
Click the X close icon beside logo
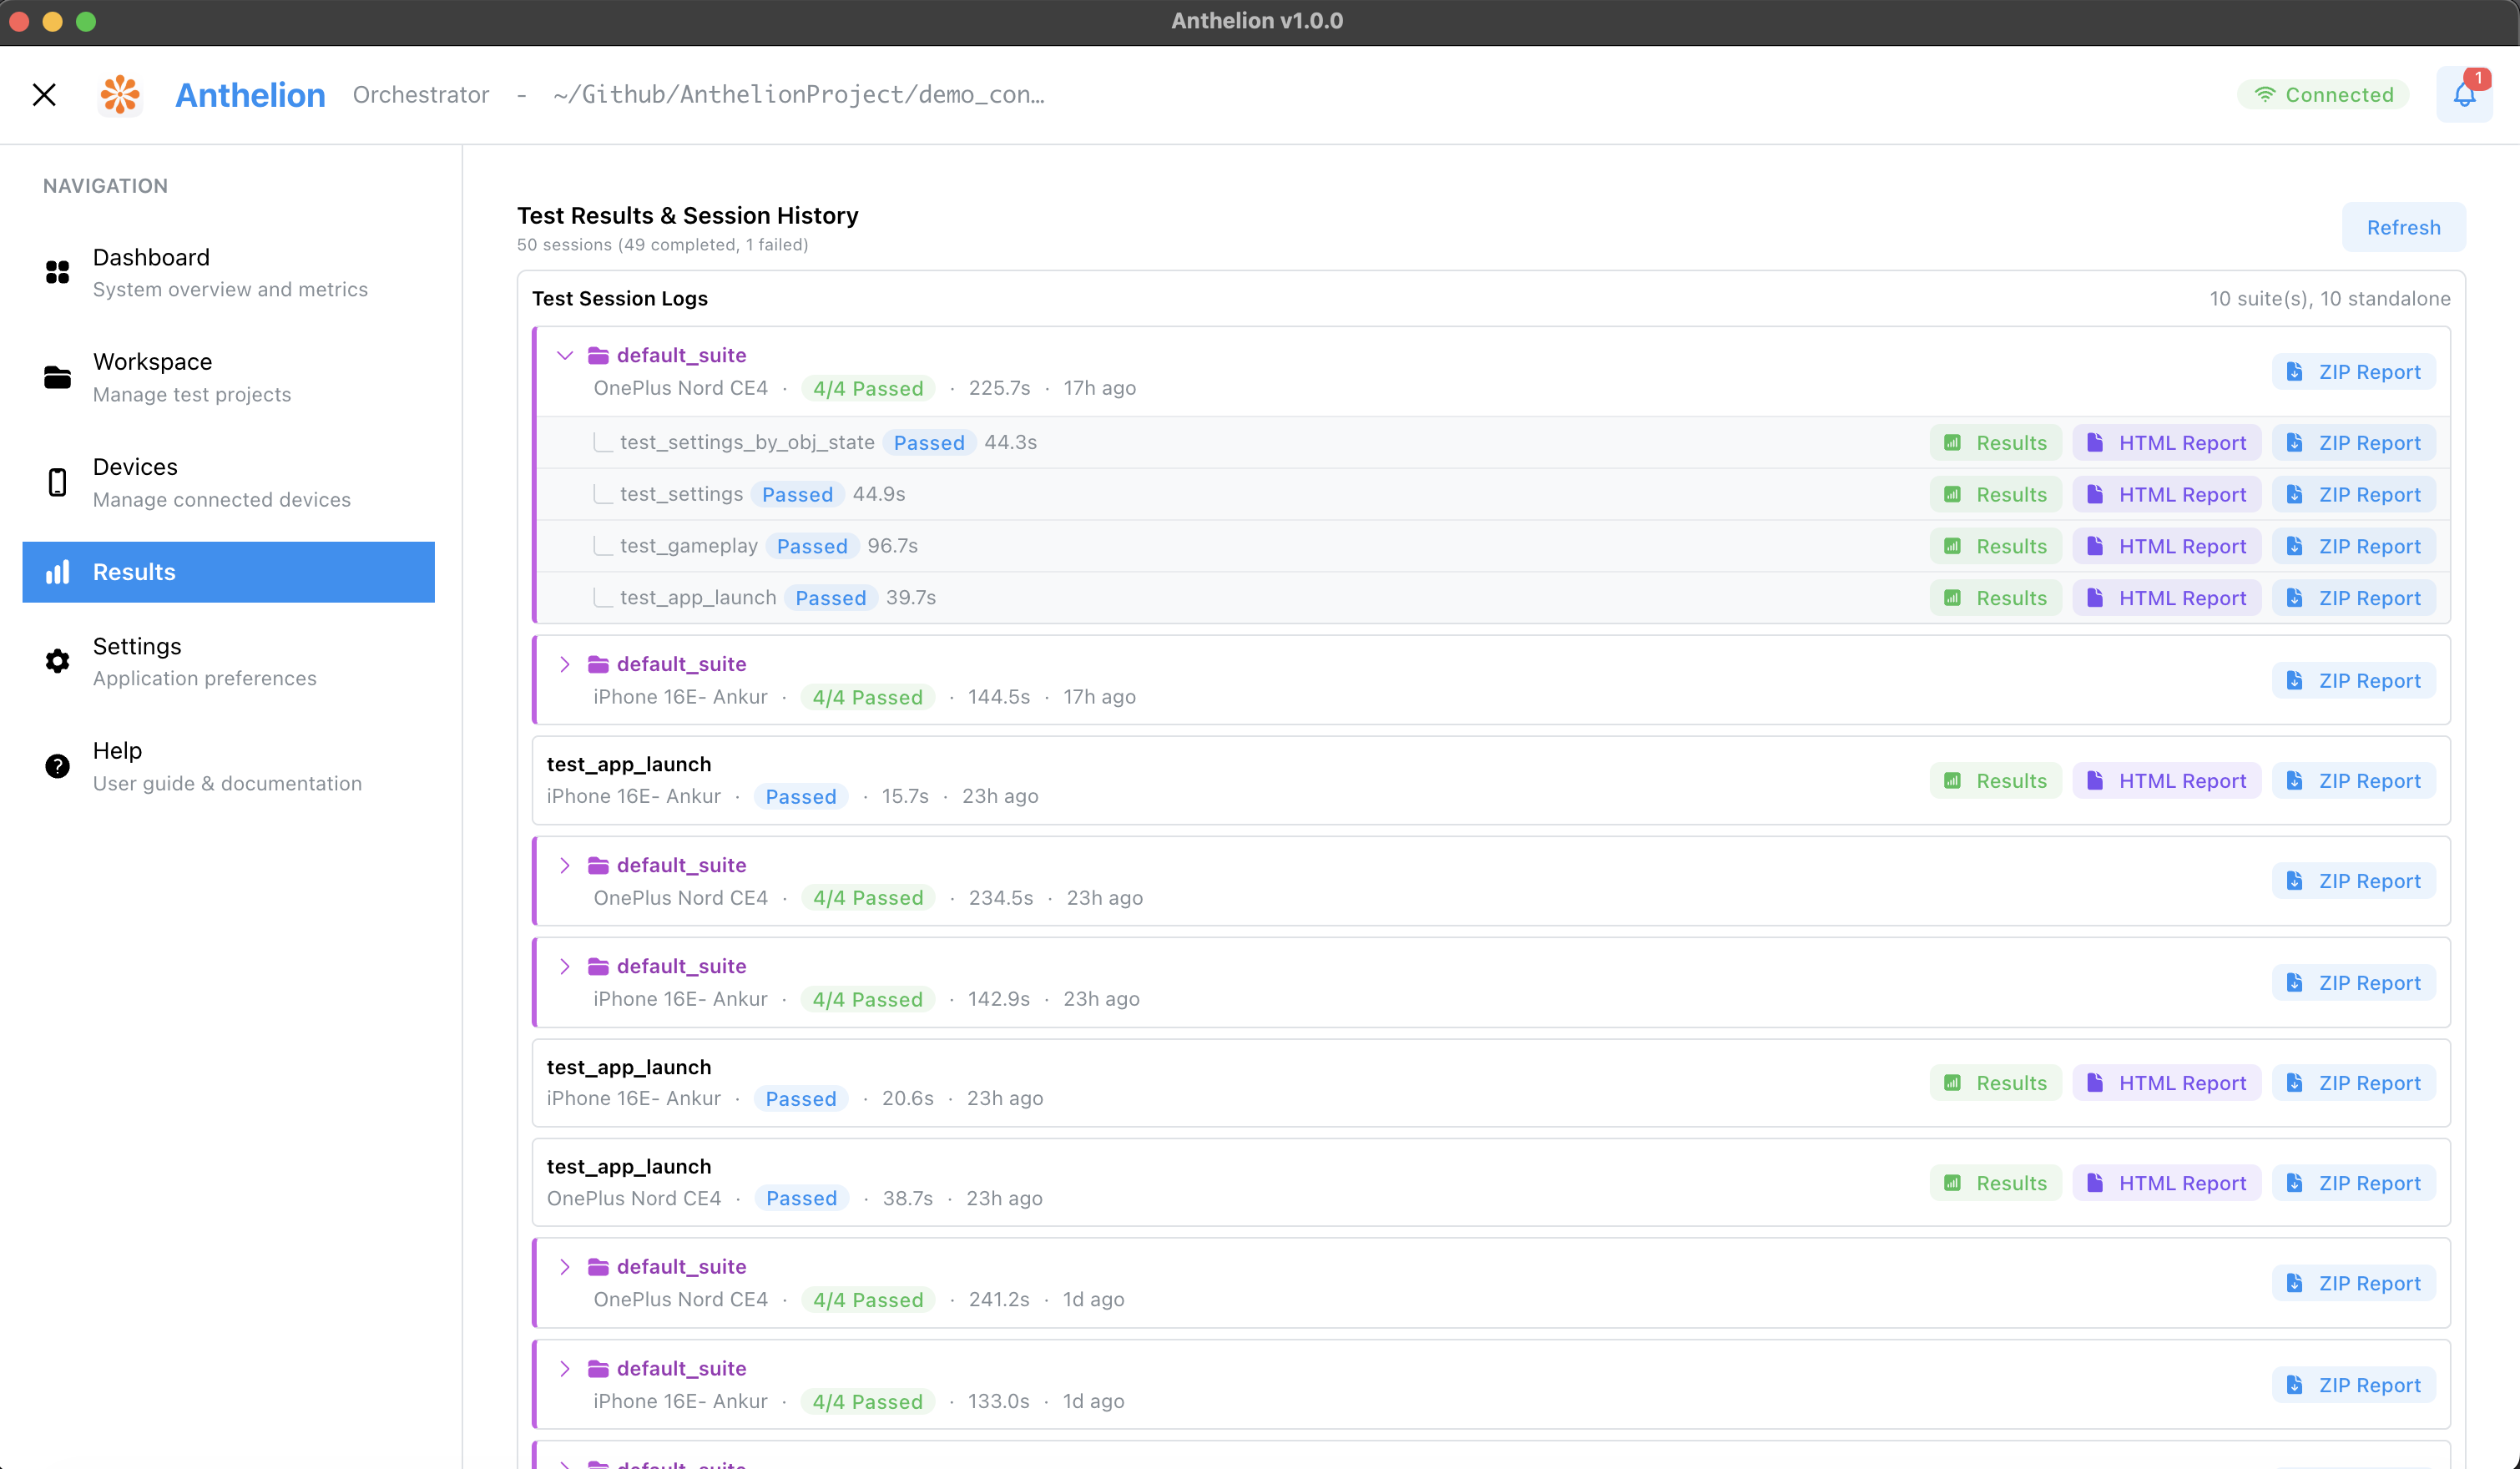pos(44,95)
